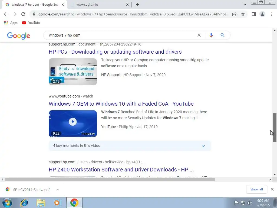Share this page via share icon
The height and width of the screenshot is (208, 277).
tap(235, 14)
